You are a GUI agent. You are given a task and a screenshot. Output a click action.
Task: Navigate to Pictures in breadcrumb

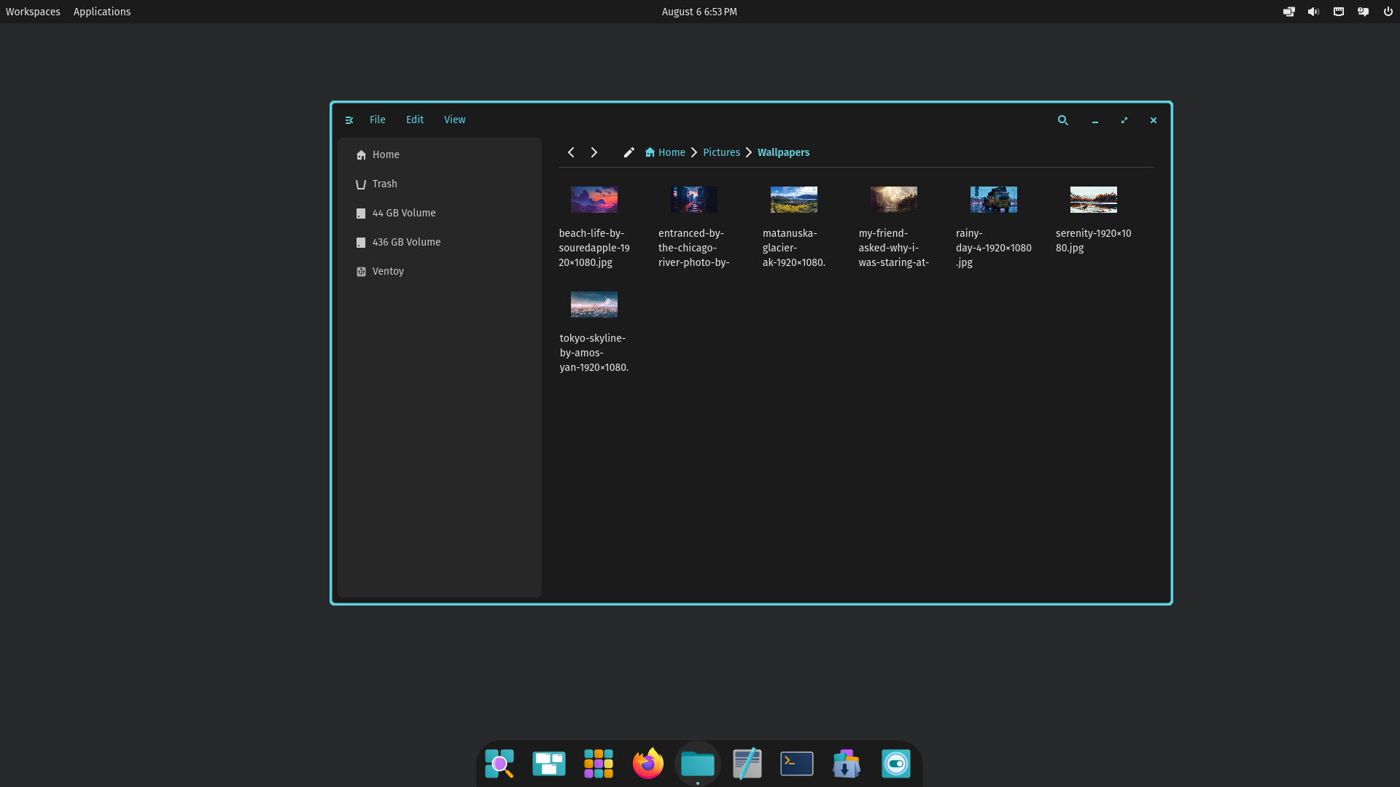(x=721, y=152)
